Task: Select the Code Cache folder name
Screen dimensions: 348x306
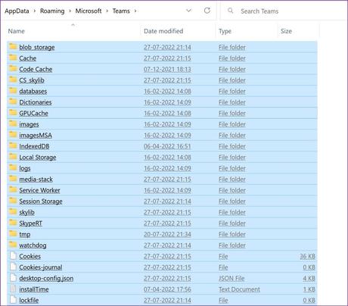Action: 36,69
